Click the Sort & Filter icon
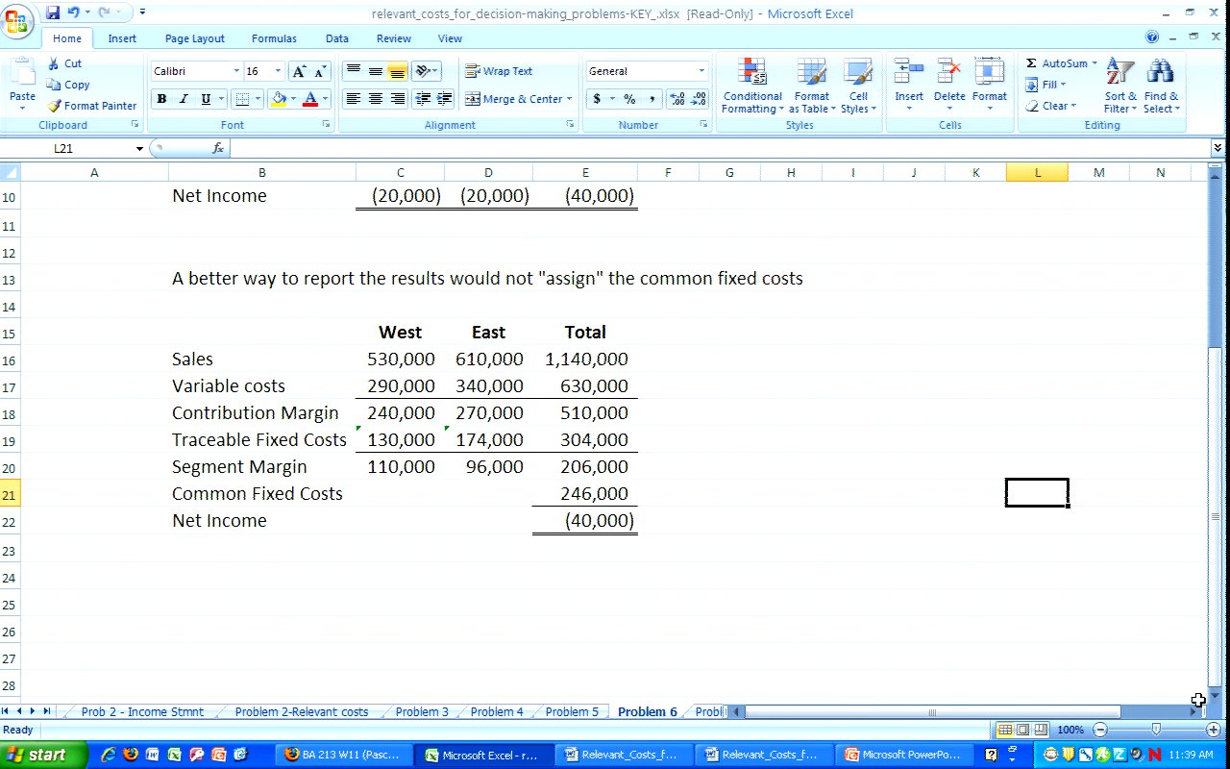Viewport: 1230px width, 769px height. click(1119, 73)
